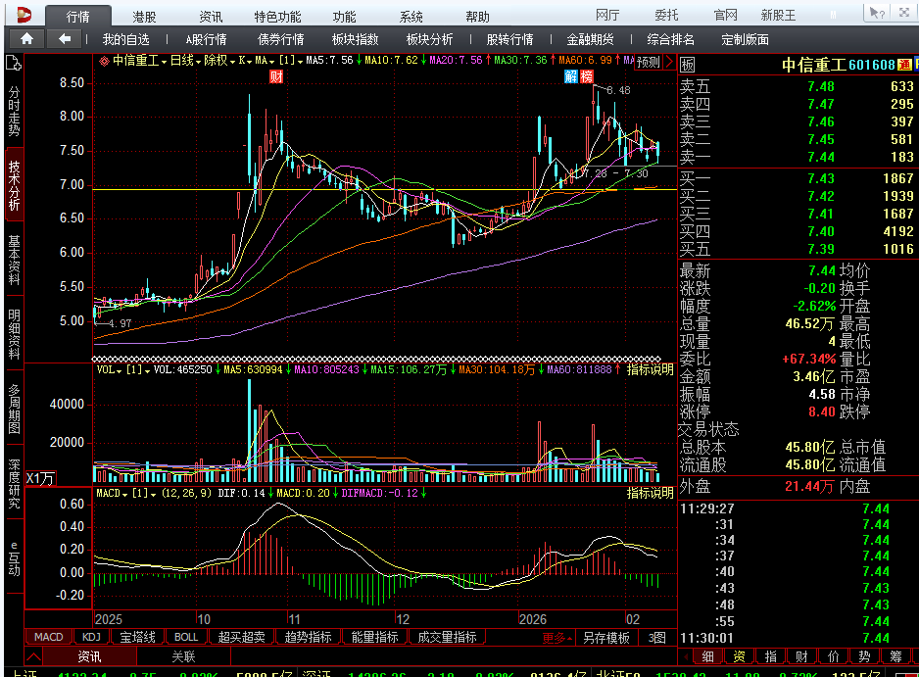The height and width of the screenshot is (677, 919).
Task: Open the MA indicator dropdown in main chart
Action: coord(265,61)
